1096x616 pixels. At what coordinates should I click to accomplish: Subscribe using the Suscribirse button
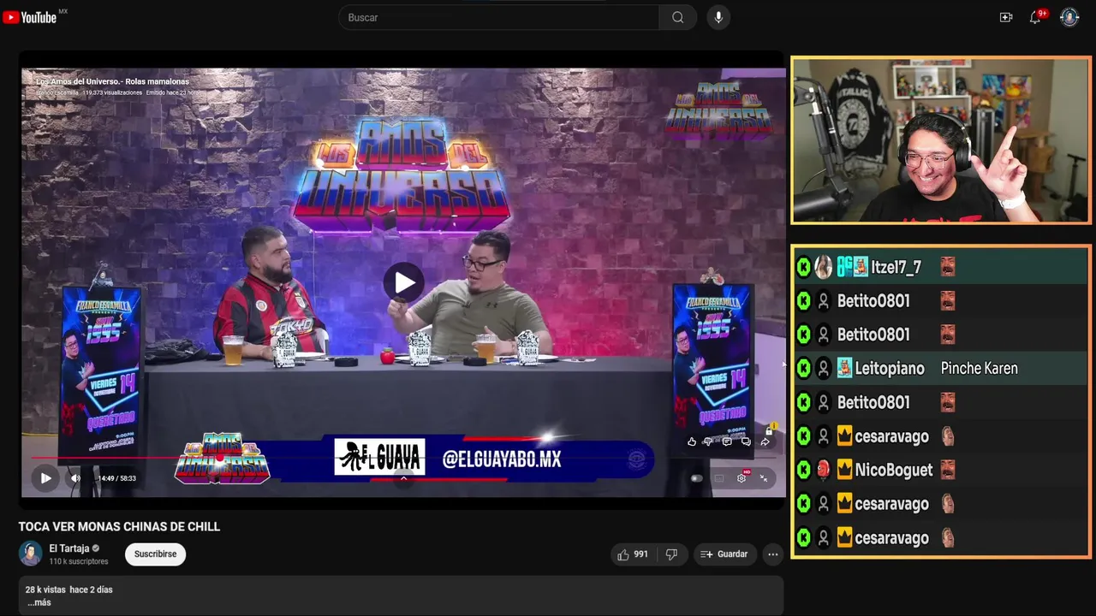point(155,554)
